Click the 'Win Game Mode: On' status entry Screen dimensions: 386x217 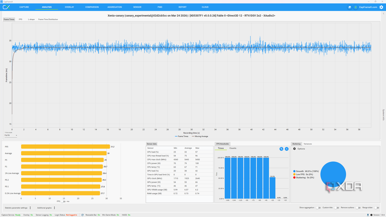click(x=110, y=215)
